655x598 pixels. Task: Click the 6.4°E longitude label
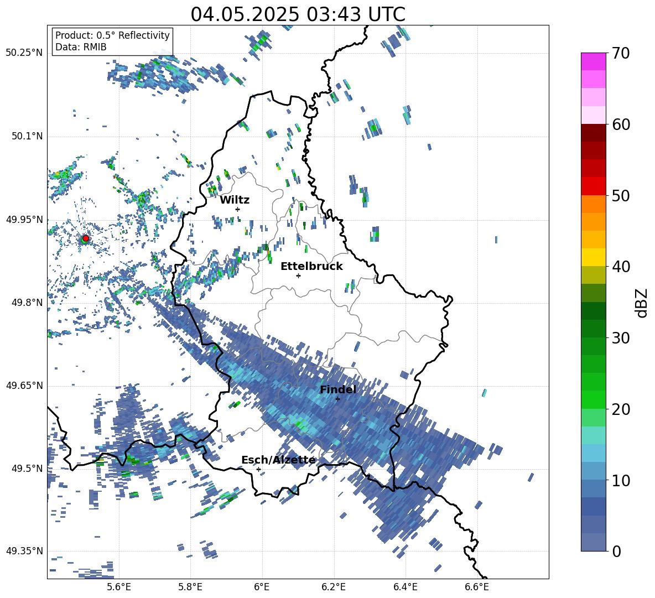(405, 587)
